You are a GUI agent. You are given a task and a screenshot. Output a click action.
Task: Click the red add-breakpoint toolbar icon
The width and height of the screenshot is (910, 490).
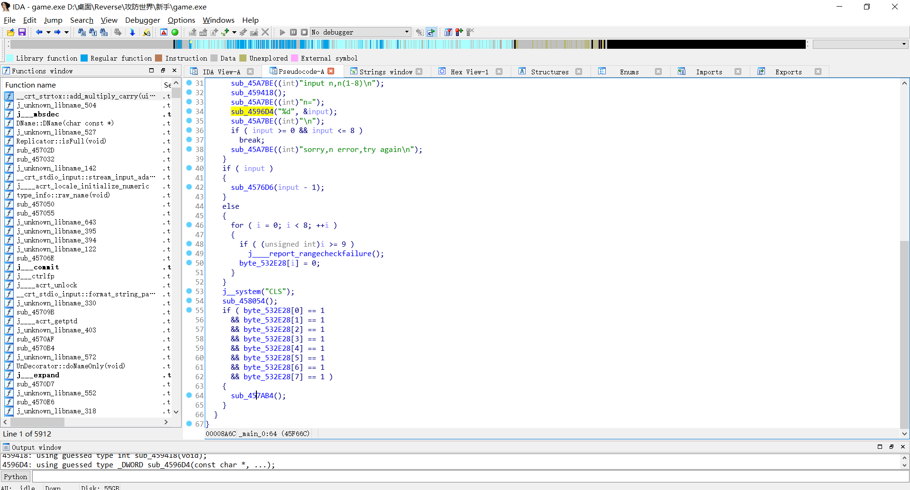tap(459, 32)
